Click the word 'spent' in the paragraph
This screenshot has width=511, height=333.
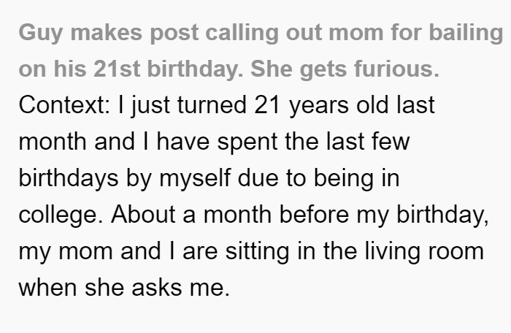tap(247, 142)
